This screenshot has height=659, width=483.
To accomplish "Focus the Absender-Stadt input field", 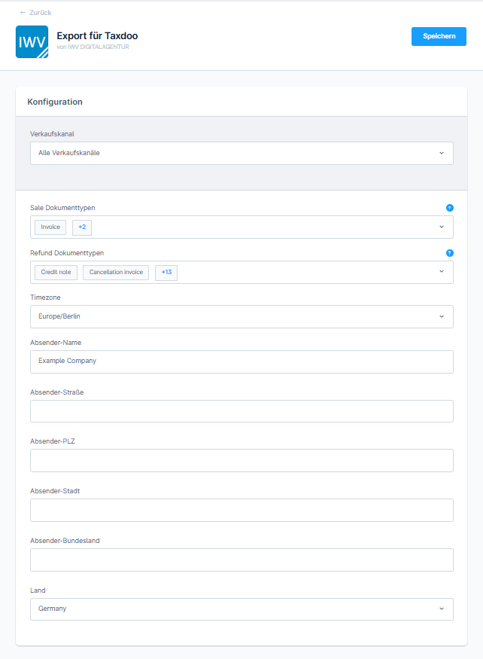I will pos(241,510).
